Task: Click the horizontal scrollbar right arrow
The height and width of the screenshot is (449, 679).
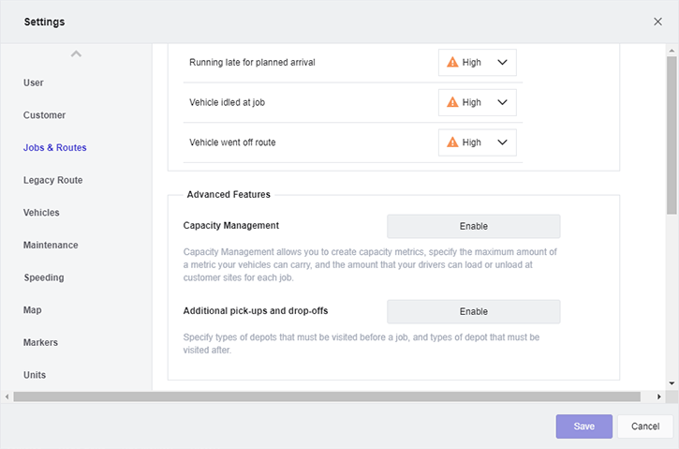Action: (659, 397)
